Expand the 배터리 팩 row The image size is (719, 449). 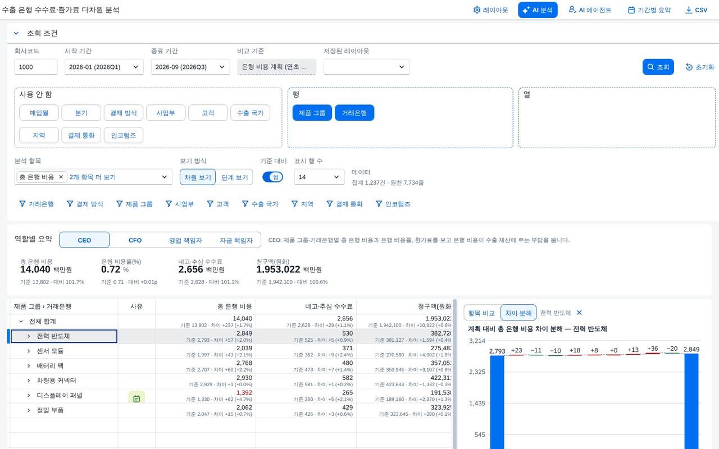click(x=29, y=365)
